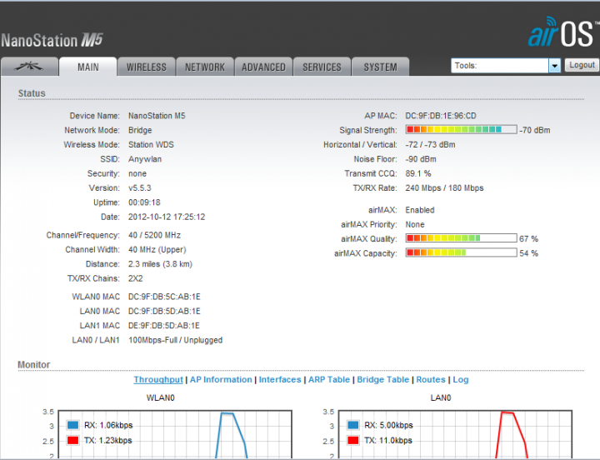Click the TX/RX Rate 240 Mbps / 180 Mbps
The height and width of the screenshot is (460, 600).
445,187
